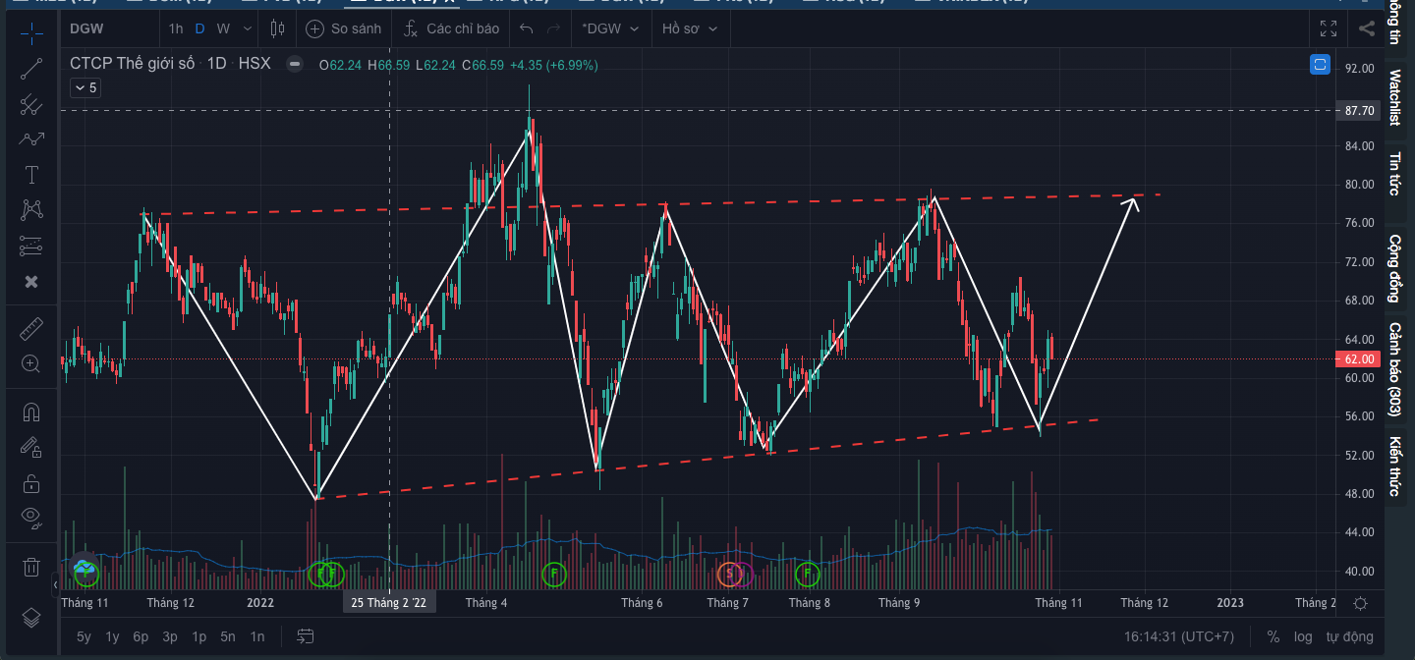Click the trash icon to remove drawings
The height and width of the screenshot is (660, 1415).
31,567
